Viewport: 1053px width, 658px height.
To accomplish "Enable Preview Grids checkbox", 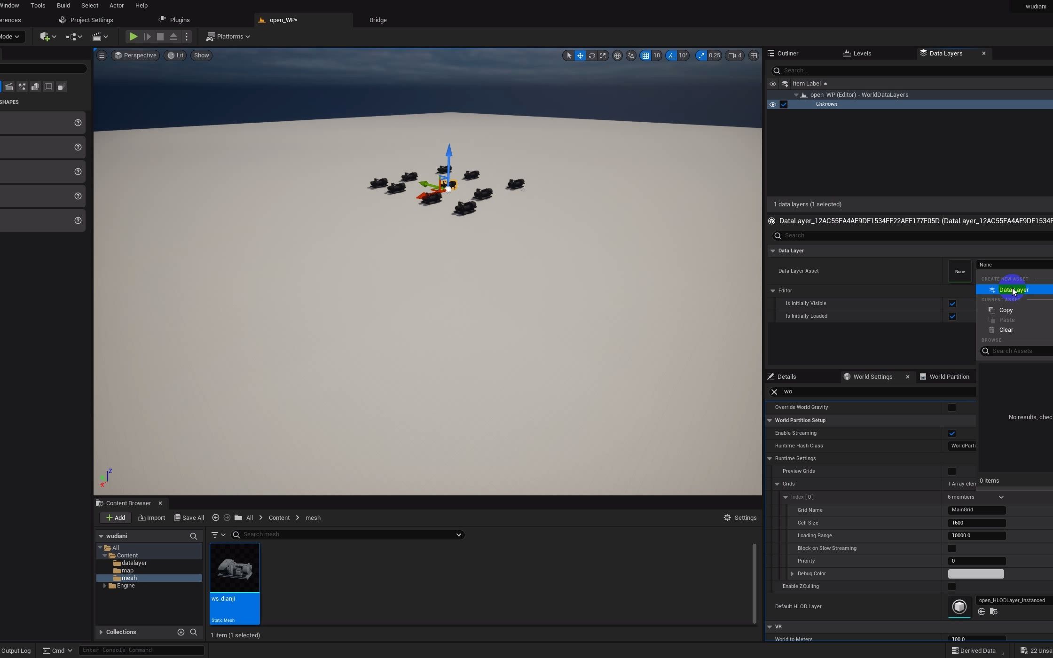I will coord(951,471).
